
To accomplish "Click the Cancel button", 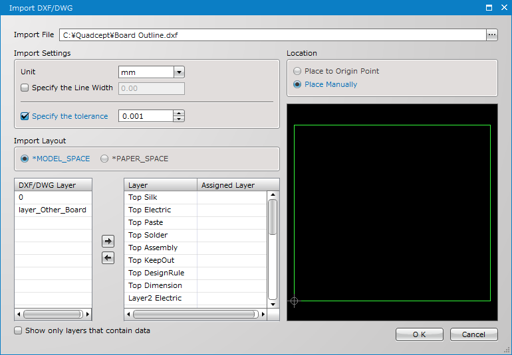I will 474,334.
